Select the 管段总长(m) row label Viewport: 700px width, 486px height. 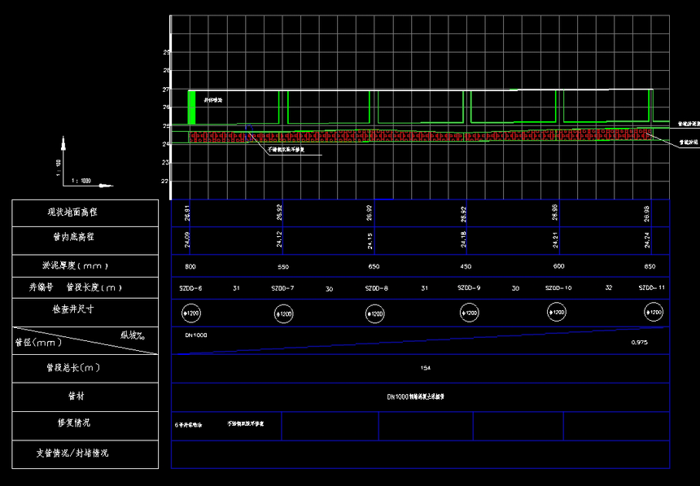(x=73, y=368)
